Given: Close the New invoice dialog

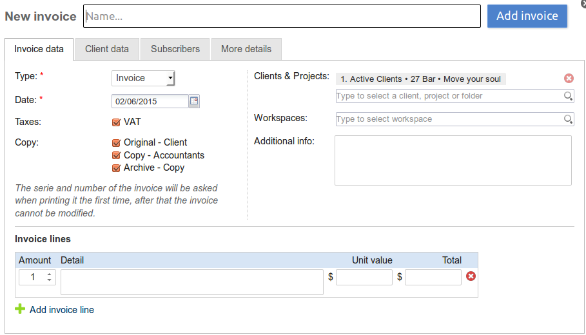Looking at the screenshot, I should pyautogui.click(x=583, y=3).
